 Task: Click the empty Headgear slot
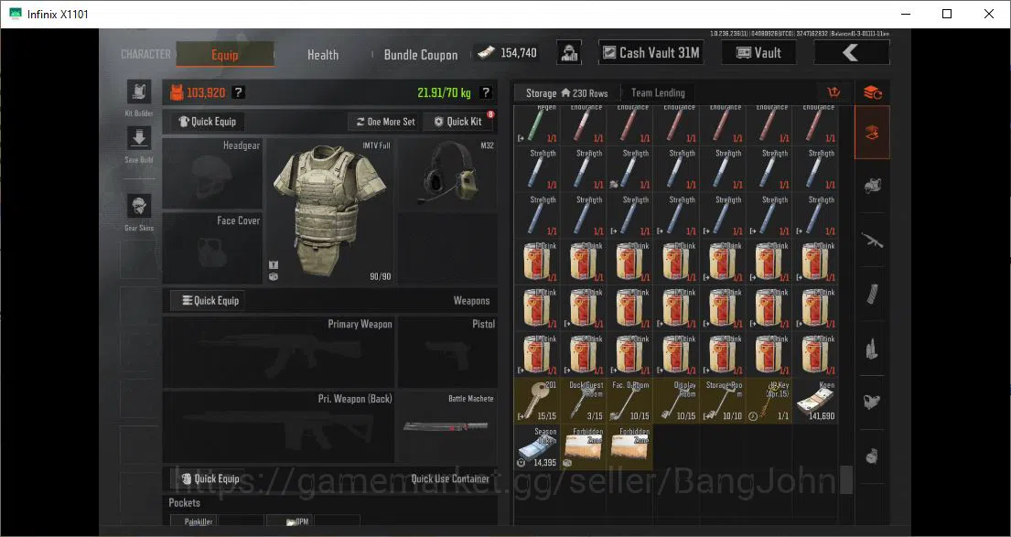click(212, 174)
